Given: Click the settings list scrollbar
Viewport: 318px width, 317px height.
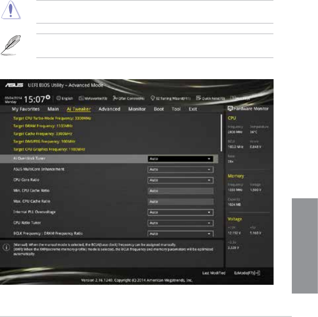Looking at the screenshot, I should [x=221, y=133].
